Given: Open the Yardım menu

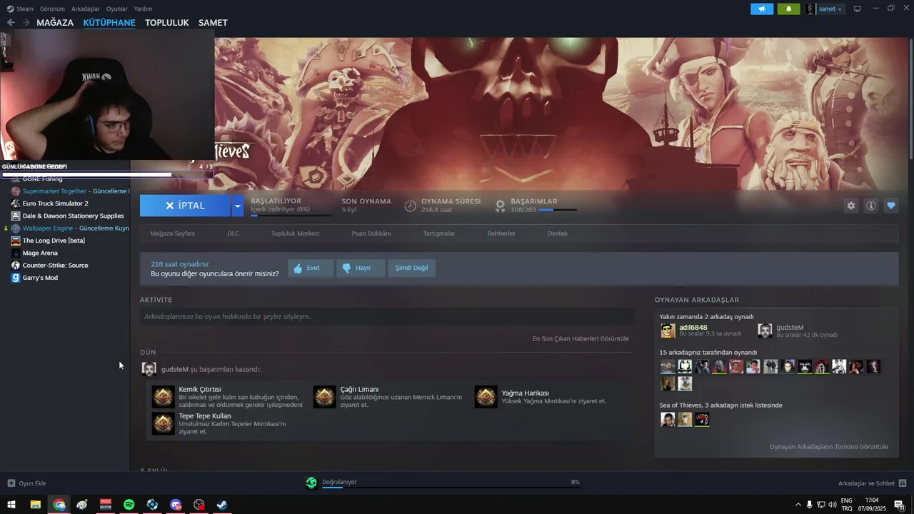Looking at the screenshot, I should tap(143, 9).
